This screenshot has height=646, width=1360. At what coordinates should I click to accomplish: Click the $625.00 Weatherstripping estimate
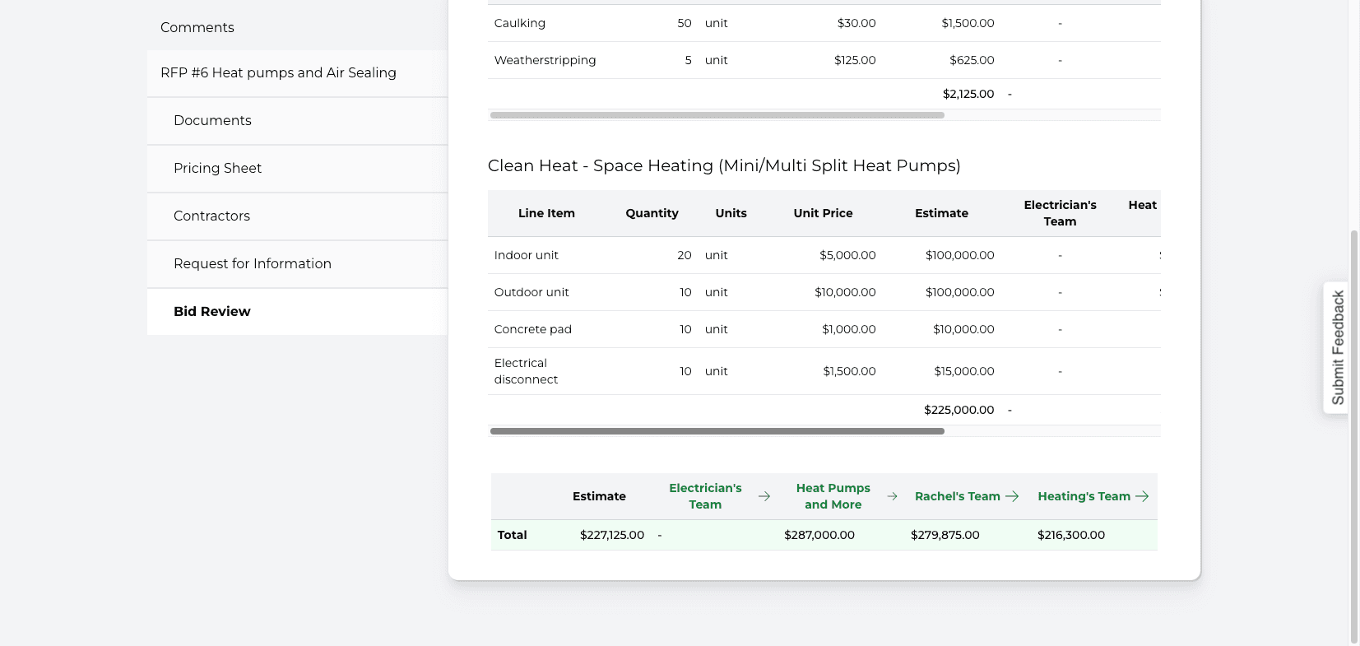pyautogui.click(x=972, y=60)
